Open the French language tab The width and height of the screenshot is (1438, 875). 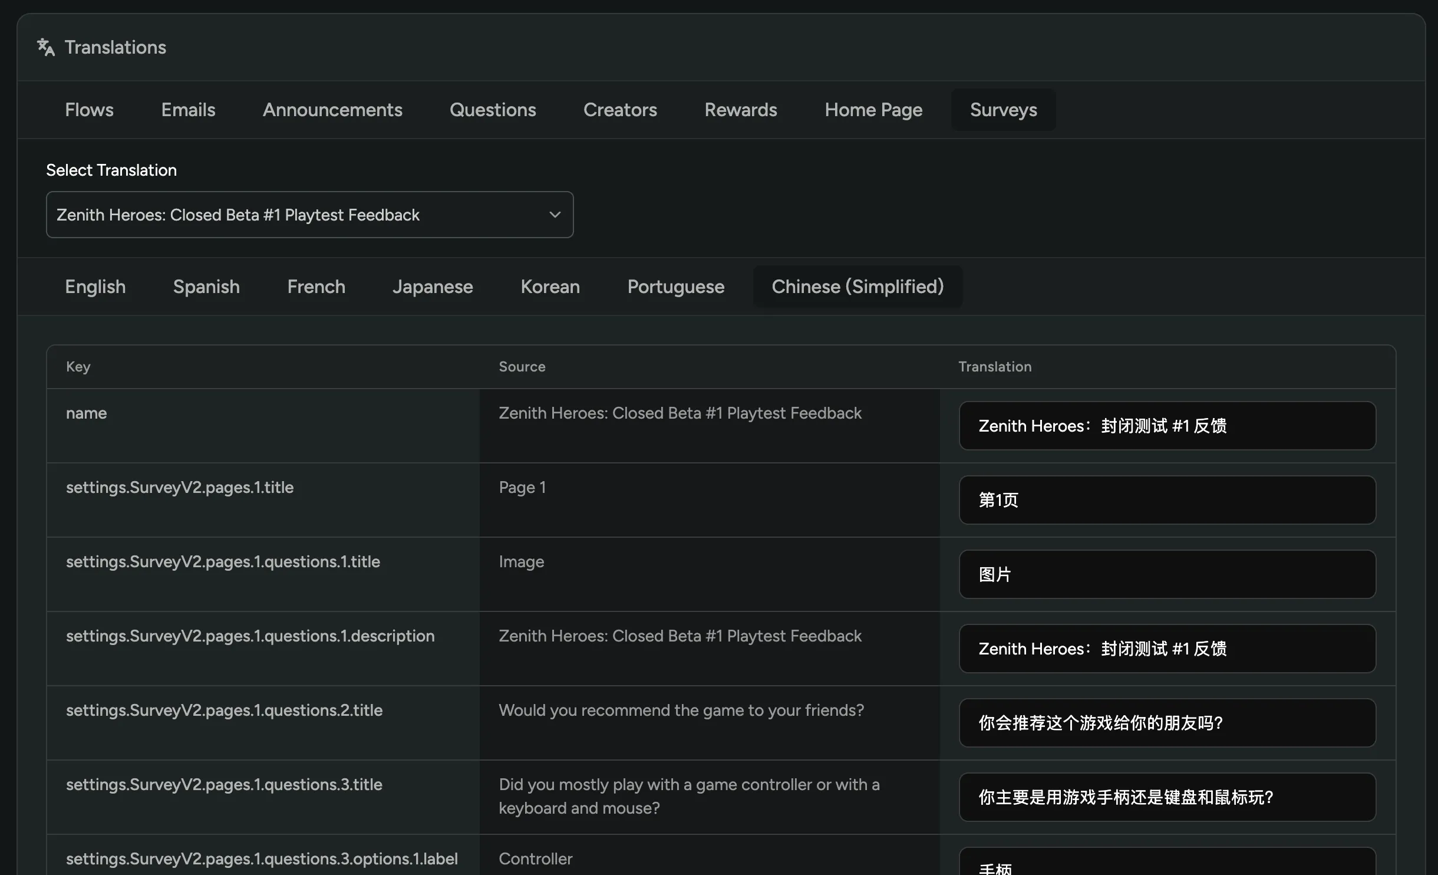click(316, 287)
